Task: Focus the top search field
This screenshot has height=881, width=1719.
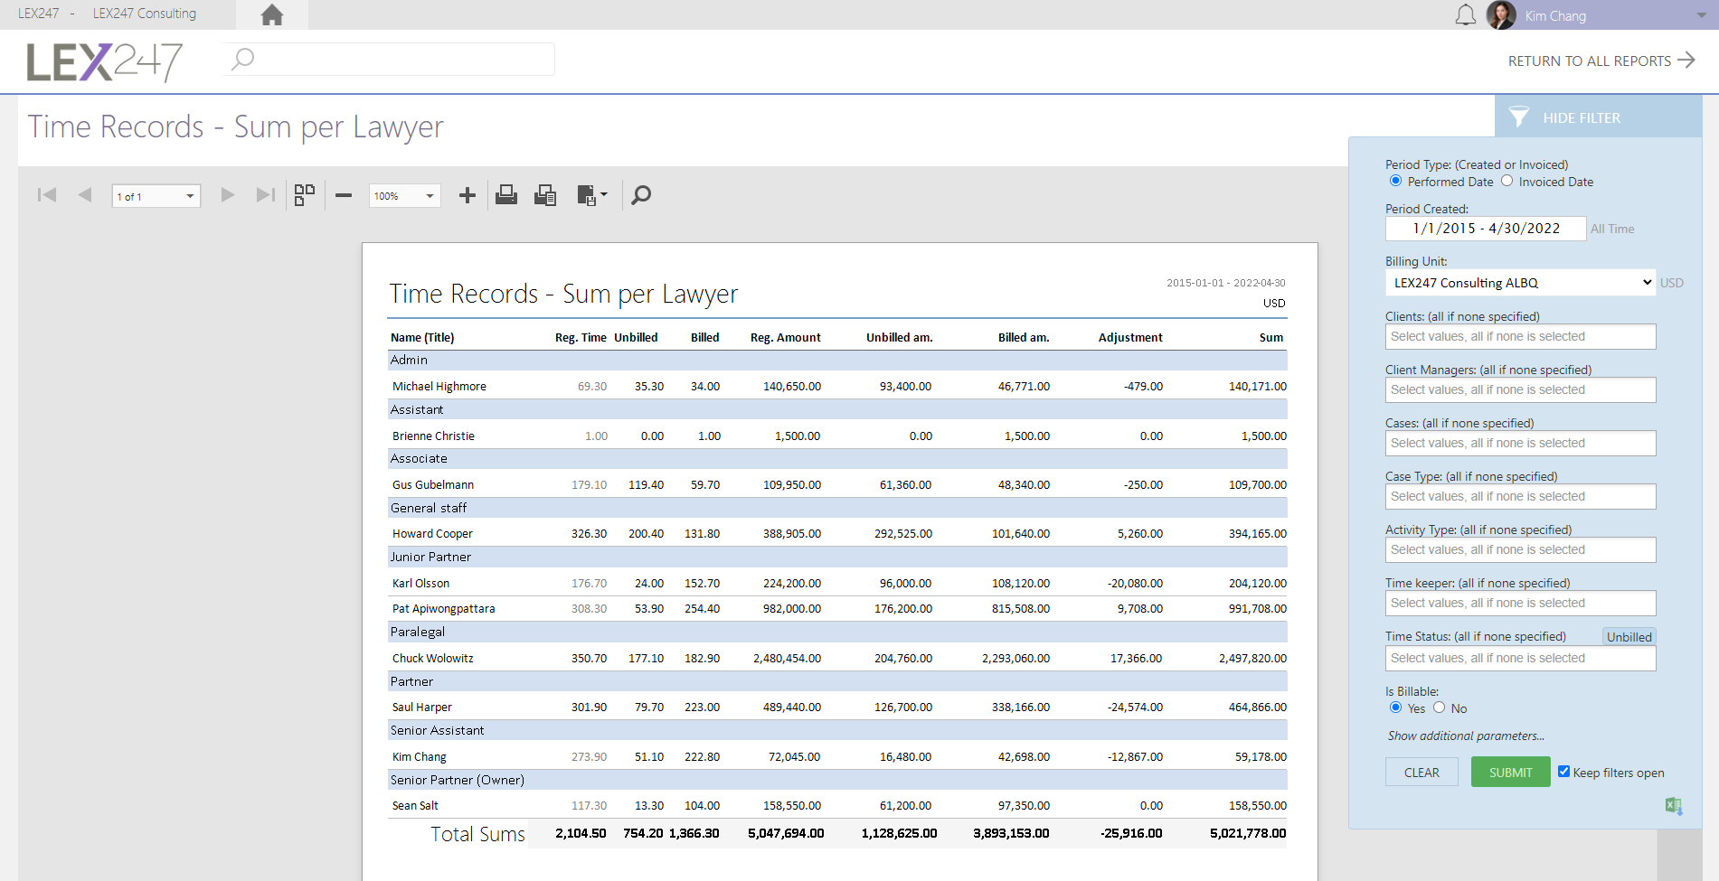Action: click(x=389, y=60)
